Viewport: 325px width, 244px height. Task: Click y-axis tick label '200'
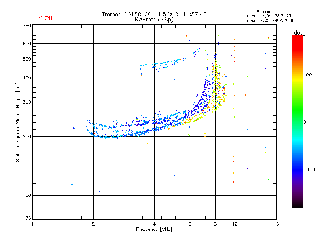(27, 137)
